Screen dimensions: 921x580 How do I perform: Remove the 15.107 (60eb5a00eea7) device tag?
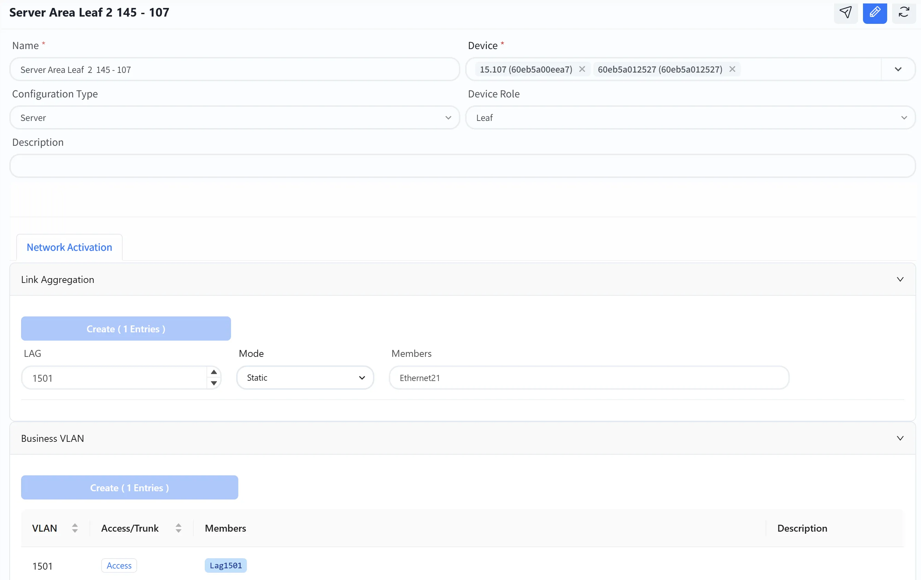[x=582, y=69]
